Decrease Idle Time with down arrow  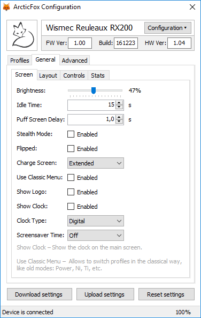[119, 107]
